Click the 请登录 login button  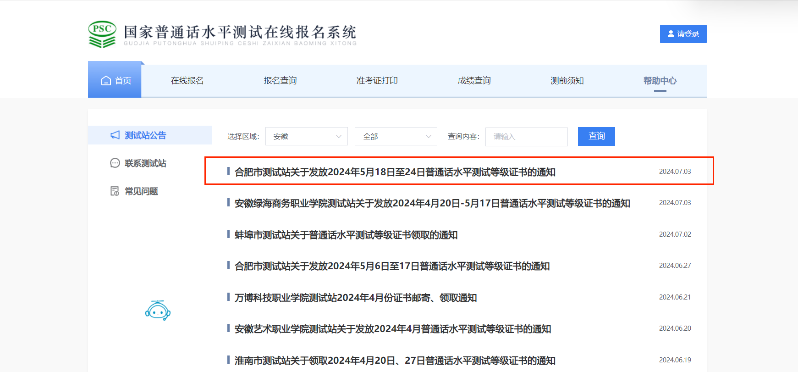click(x=683, y=34)
